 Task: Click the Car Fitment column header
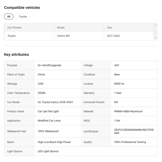point(14,28)
